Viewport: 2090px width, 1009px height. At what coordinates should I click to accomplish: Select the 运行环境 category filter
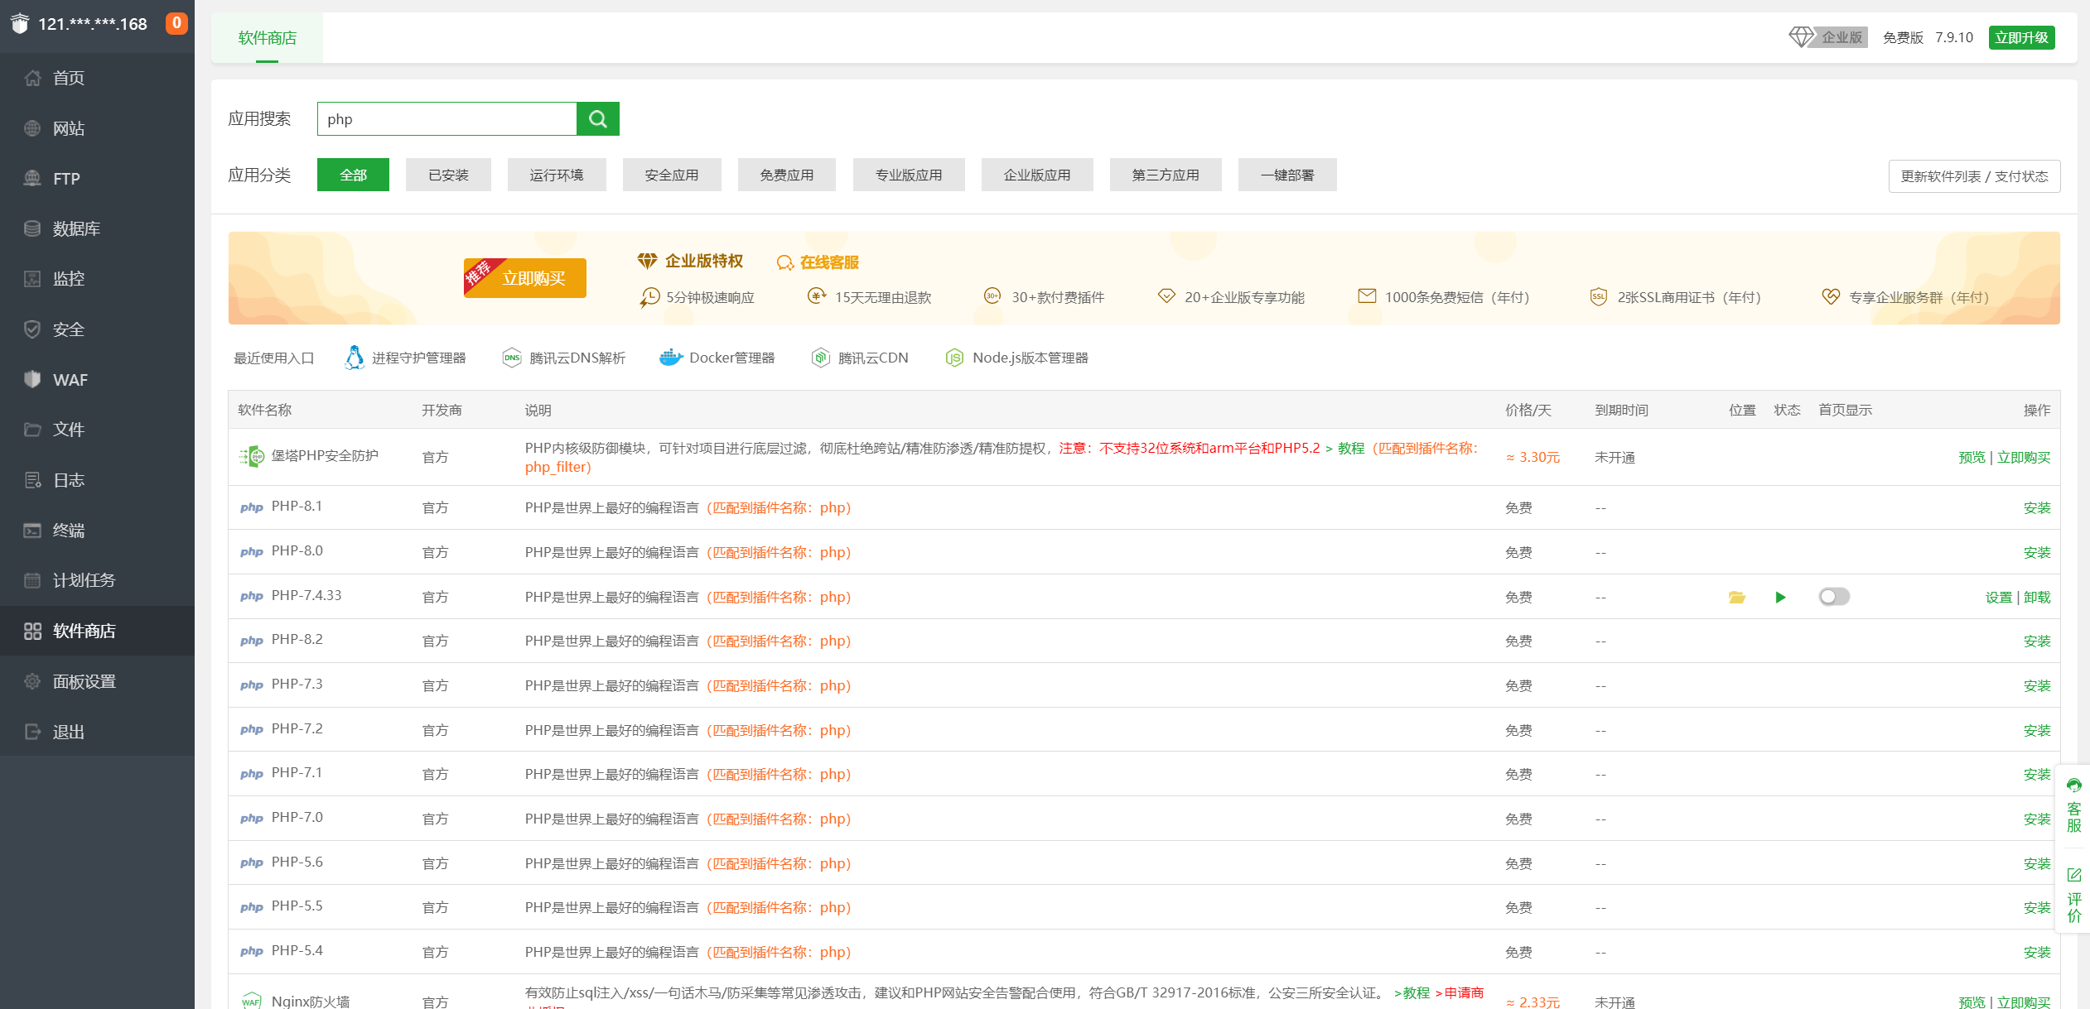click(x=556, y=175)
